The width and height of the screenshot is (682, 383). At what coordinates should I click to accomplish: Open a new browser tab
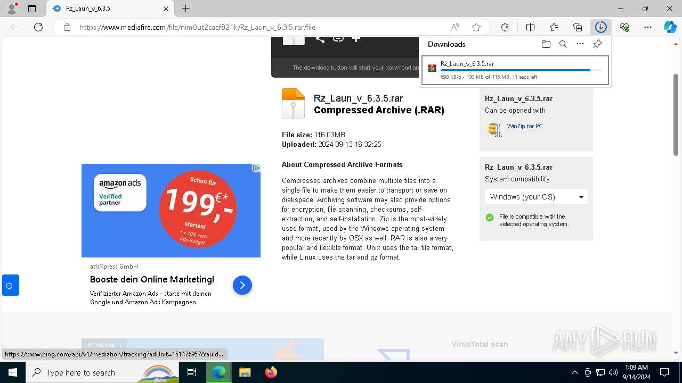click(x=185, y=9)
